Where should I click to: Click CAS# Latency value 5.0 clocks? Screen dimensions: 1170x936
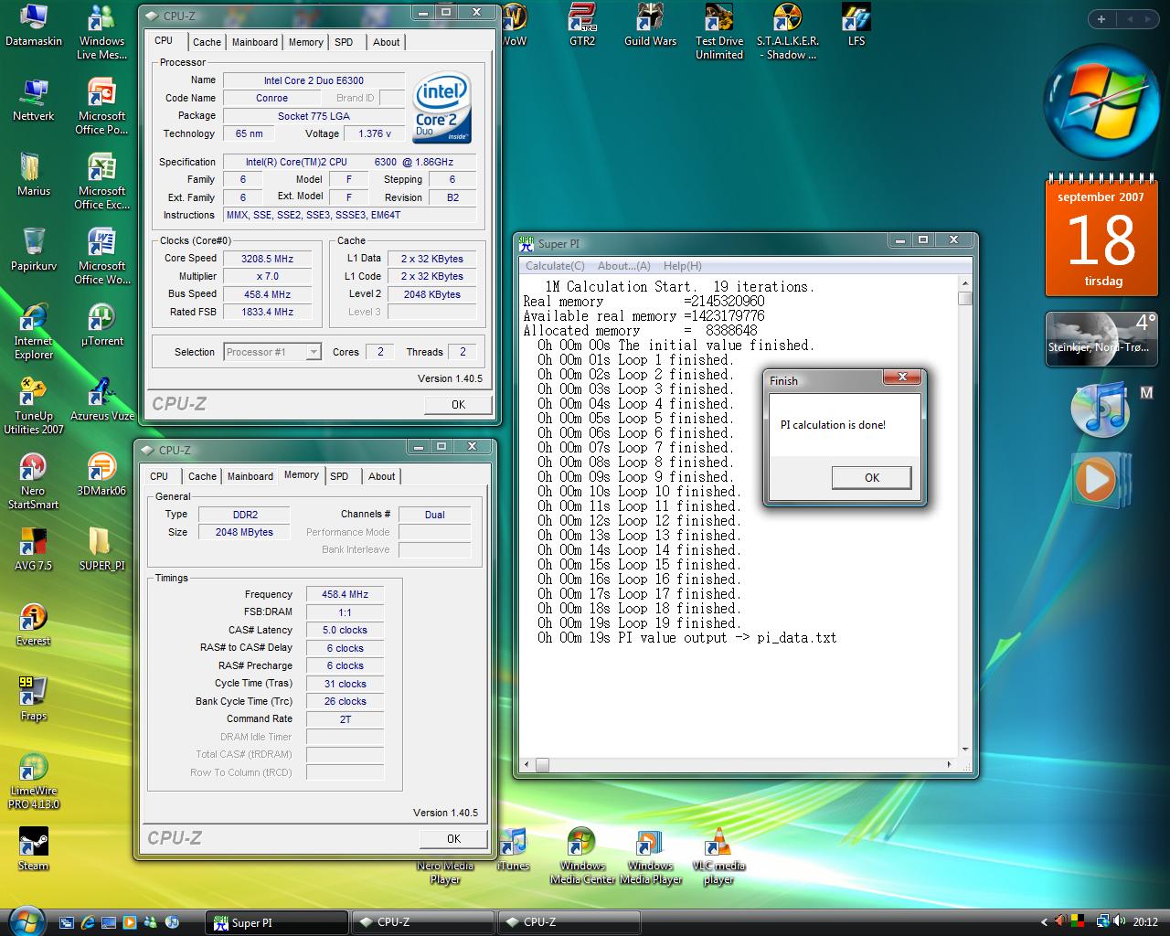click(345, 630)
